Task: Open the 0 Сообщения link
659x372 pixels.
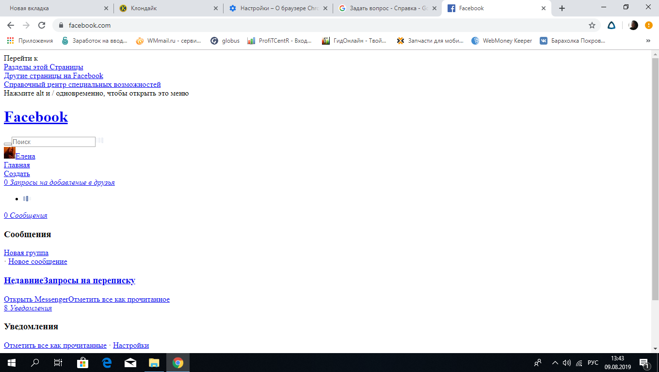Action: pos(26,215)
